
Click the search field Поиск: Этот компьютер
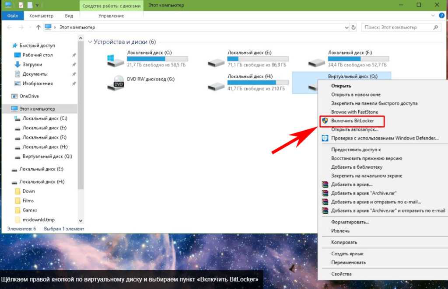[x=396, y=27]
